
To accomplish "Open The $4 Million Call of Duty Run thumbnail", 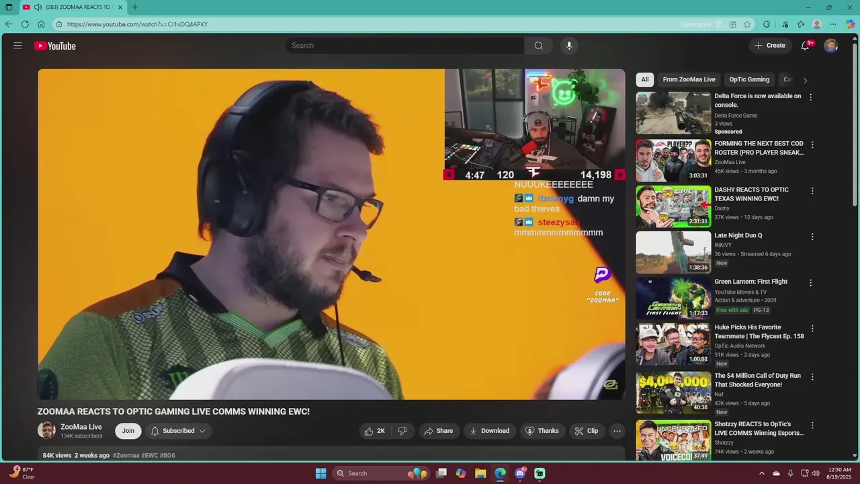I will click(x=673, y=393).
